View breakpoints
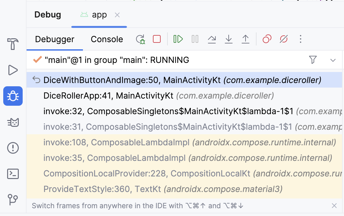Image resolution: width=344 pixels, height=216 pixels. coord(267,39)
